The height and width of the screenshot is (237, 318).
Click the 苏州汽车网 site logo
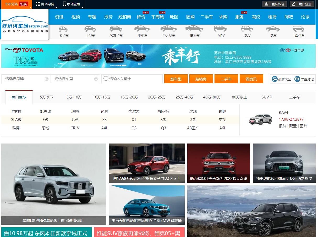(x=25, y=25)
